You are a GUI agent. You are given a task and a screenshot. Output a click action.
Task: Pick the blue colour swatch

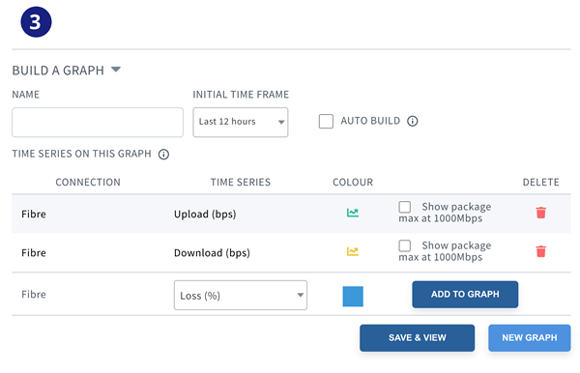pos(353,297)
